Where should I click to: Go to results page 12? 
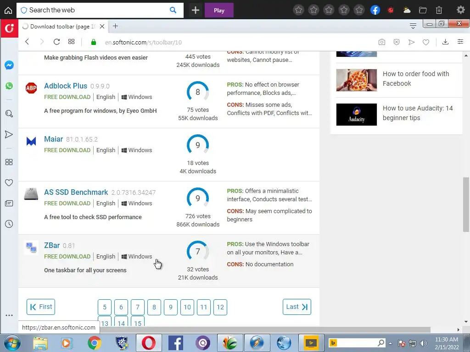point(220,307)
